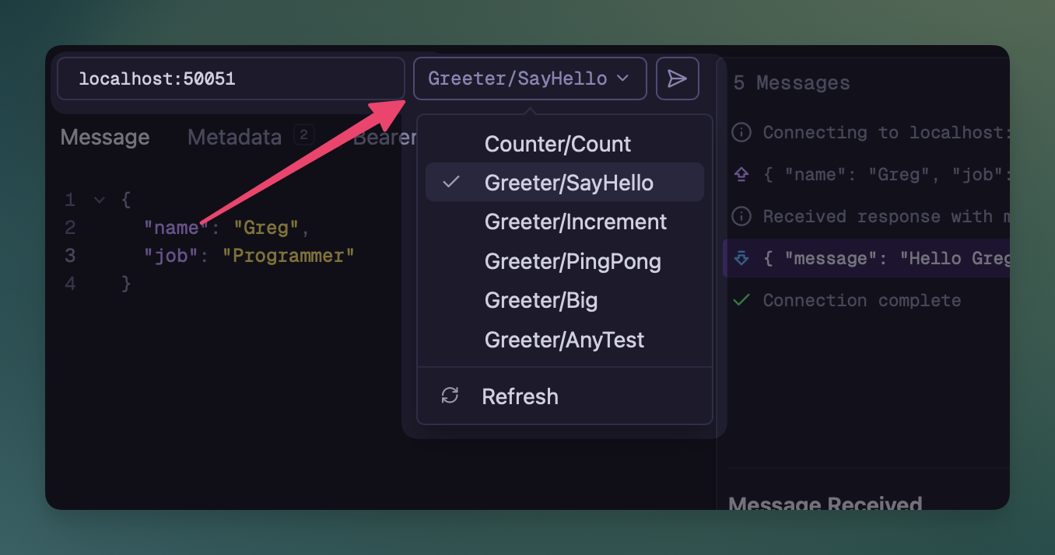Pick Greeter/Big from the method list

coord(541,301)
